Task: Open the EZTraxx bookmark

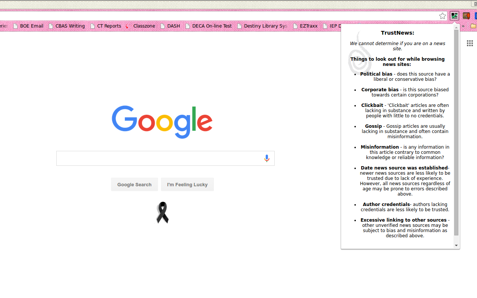Action: point(306,26)
